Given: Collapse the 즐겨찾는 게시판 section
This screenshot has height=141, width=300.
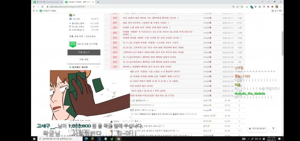Looking at the screenshot, I should 98,67.
